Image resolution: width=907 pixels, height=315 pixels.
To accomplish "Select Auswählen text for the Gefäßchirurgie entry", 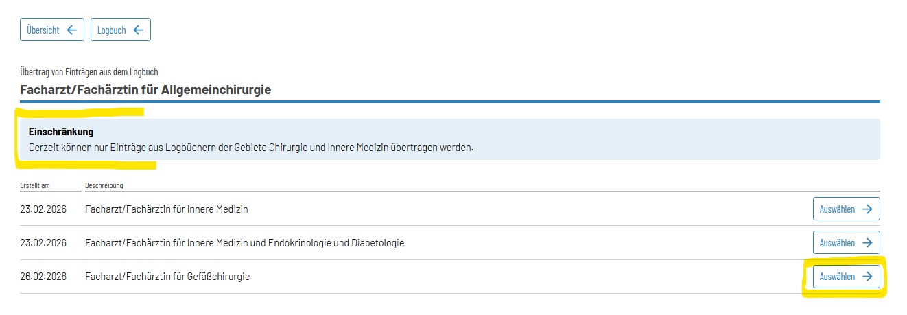I will tap(837, 277).
